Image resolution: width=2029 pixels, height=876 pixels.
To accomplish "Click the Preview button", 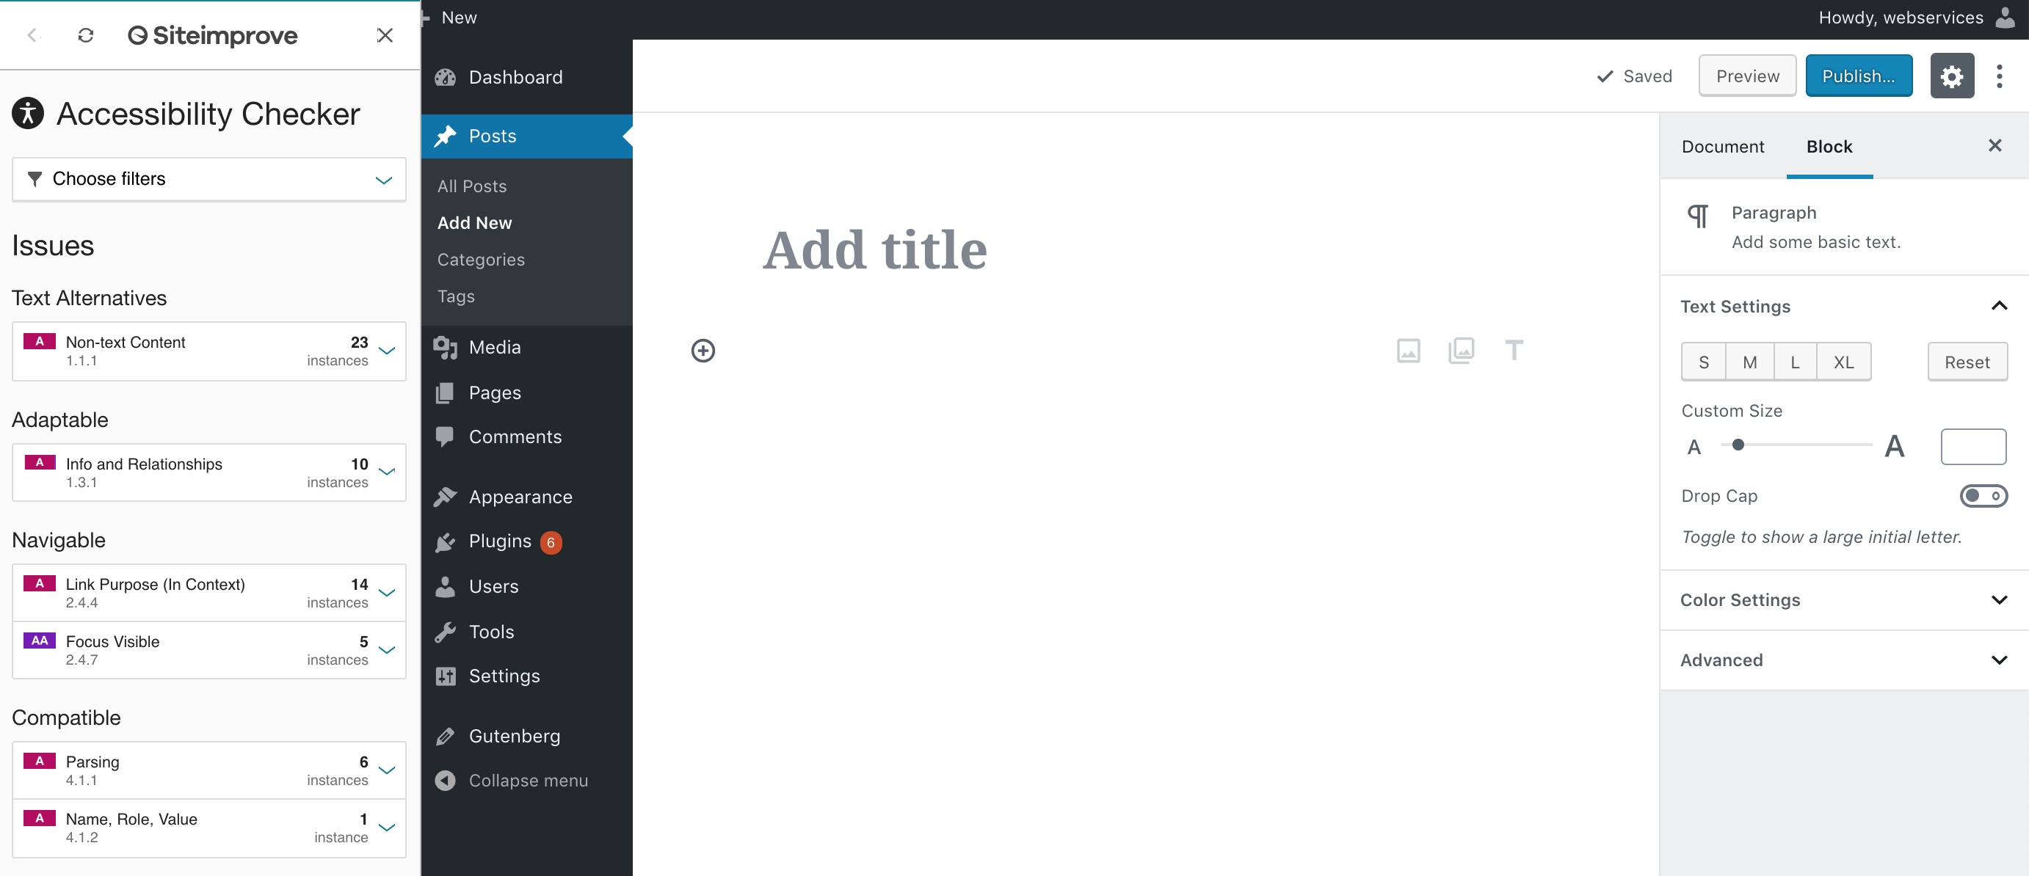I will pos(1748,75).
